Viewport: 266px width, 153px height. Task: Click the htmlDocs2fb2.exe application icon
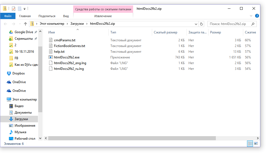pyautogui.click(x=50, y=57)
